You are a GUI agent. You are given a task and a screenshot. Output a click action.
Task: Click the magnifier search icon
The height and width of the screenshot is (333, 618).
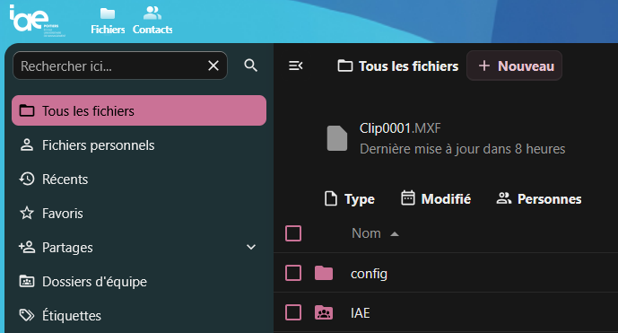(x=250, y=66)
